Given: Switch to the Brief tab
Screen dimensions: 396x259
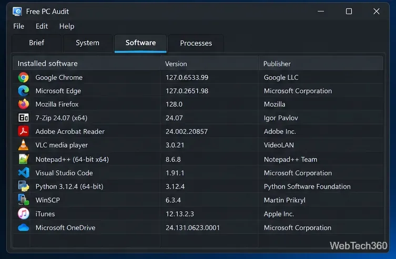Looking at the screenshot, I should [37, 43].
